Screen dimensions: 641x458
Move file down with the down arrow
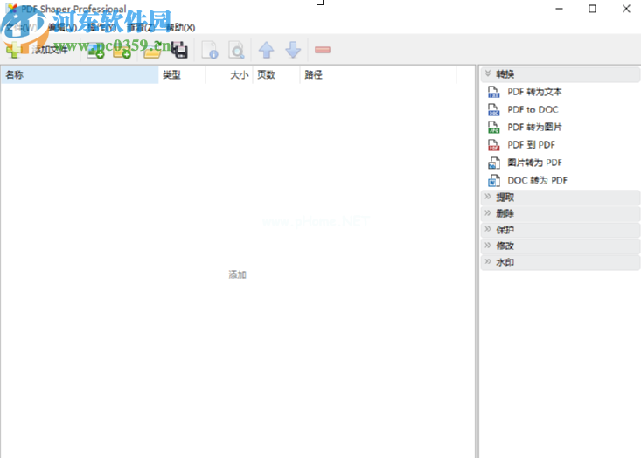[293, 51]
